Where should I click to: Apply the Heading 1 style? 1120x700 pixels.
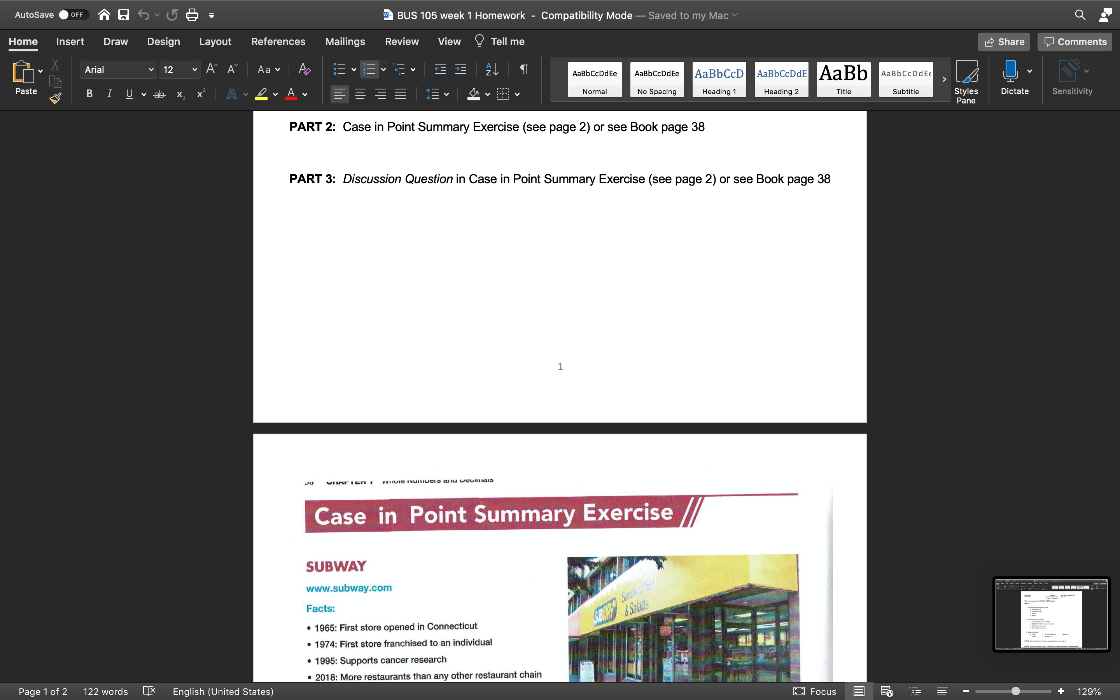click(719, 80)
